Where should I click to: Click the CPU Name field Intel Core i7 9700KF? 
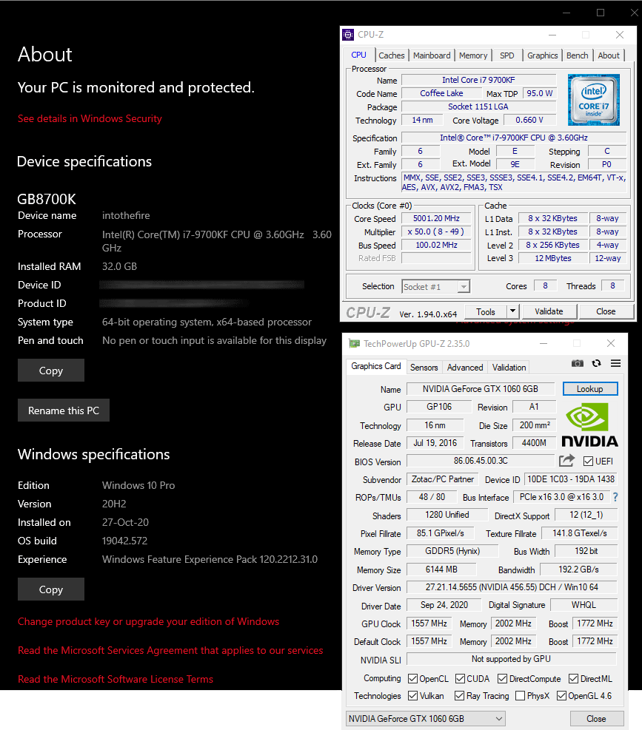pos(478,80)
